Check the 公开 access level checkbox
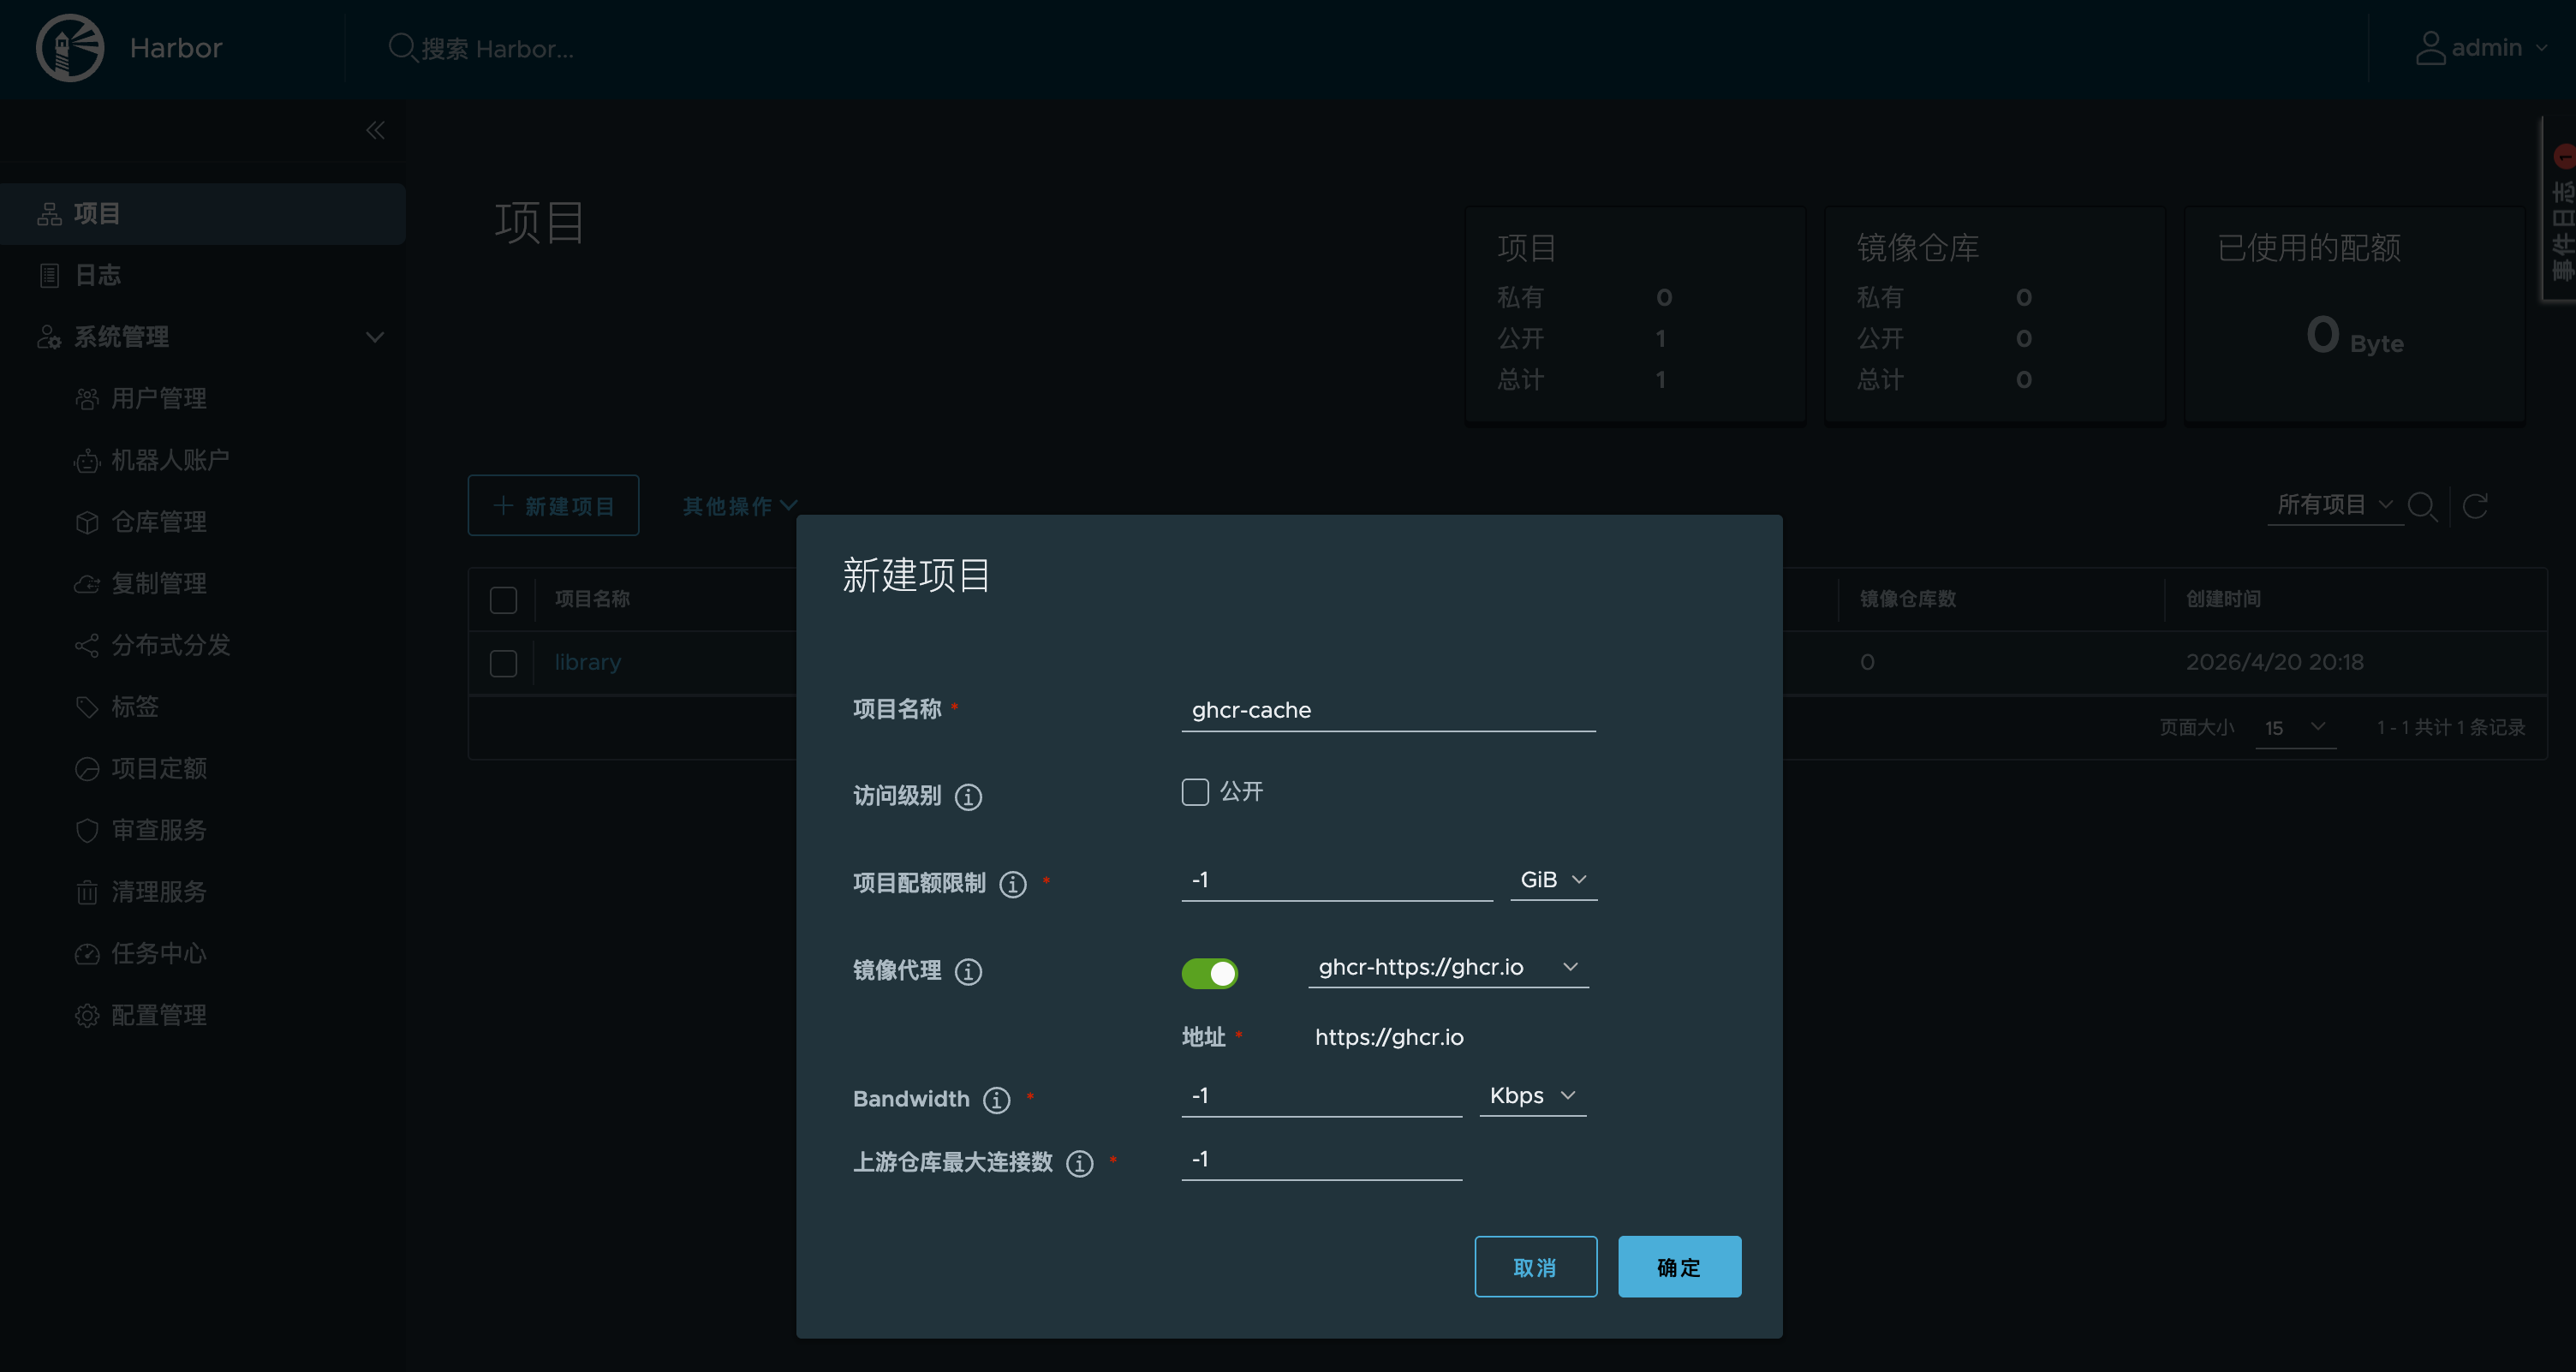The height and width of the screenshot is (1372, 2576). click(x=1195, y=792)
